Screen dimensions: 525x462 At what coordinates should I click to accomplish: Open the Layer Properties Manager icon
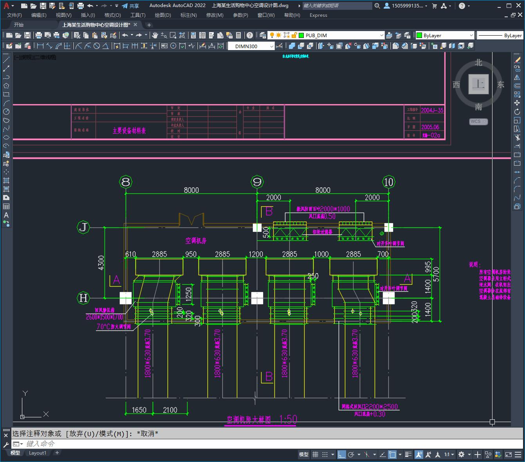(x=263, y=35)
